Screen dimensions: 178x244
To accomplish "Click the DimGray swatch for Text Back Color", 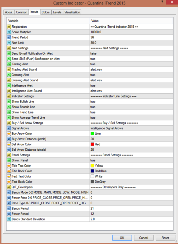I will point(92,182).
